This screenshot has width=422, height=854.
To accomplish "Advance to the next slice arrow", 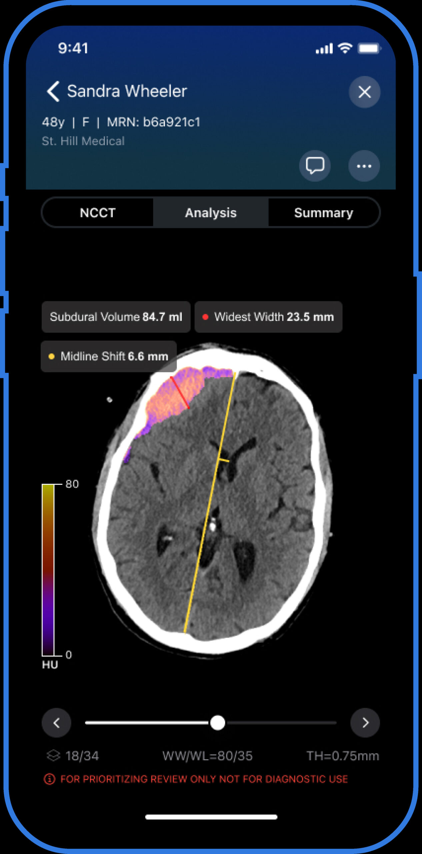I will point(365,723).
